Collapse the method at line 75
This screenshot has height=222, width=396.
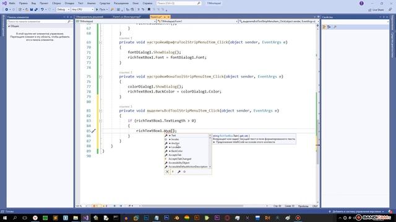pyautogui.click(x=100, y=76)
